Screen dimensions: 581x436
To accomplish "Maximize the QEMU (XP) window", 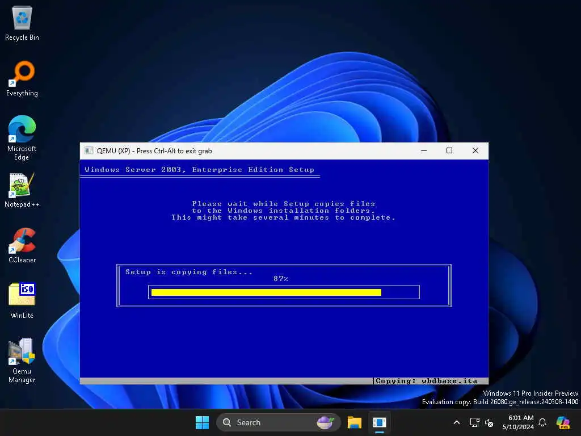I will pos(449,150).
